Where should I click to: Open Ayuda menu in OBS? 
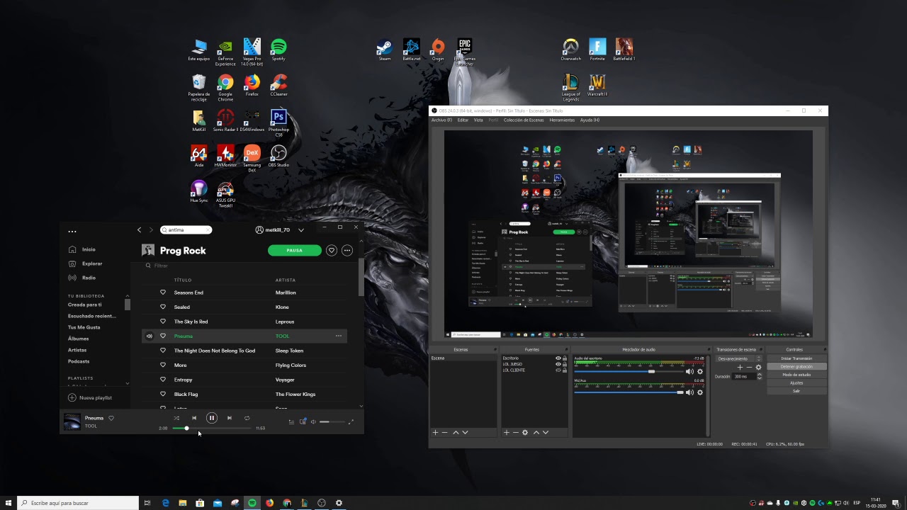[590, 120]
